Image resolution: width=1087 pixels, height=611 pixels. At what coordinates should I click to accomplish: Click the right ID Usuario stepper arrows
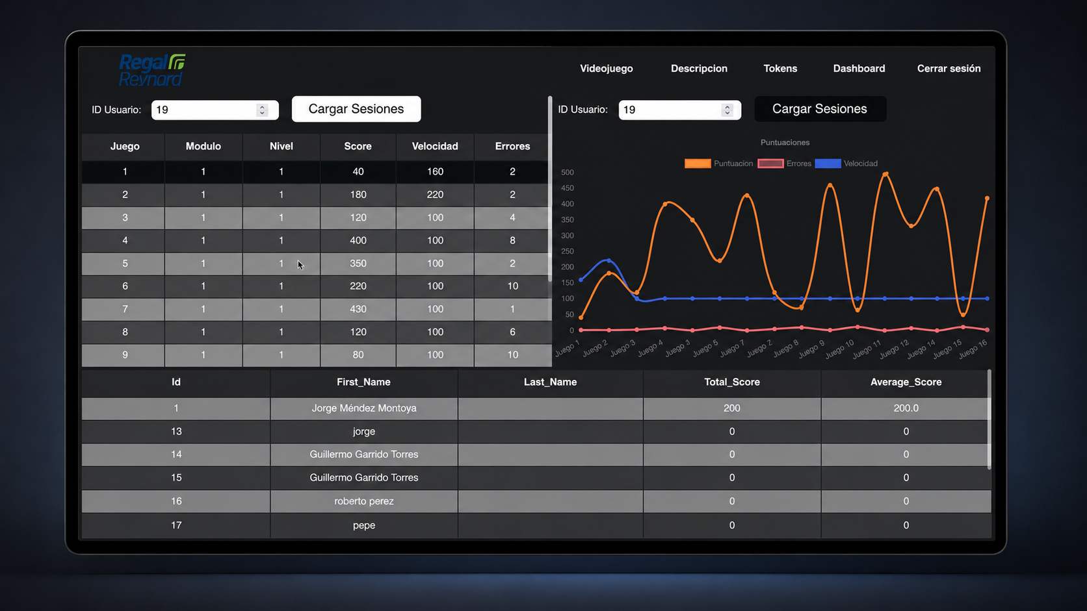point(727,110)
